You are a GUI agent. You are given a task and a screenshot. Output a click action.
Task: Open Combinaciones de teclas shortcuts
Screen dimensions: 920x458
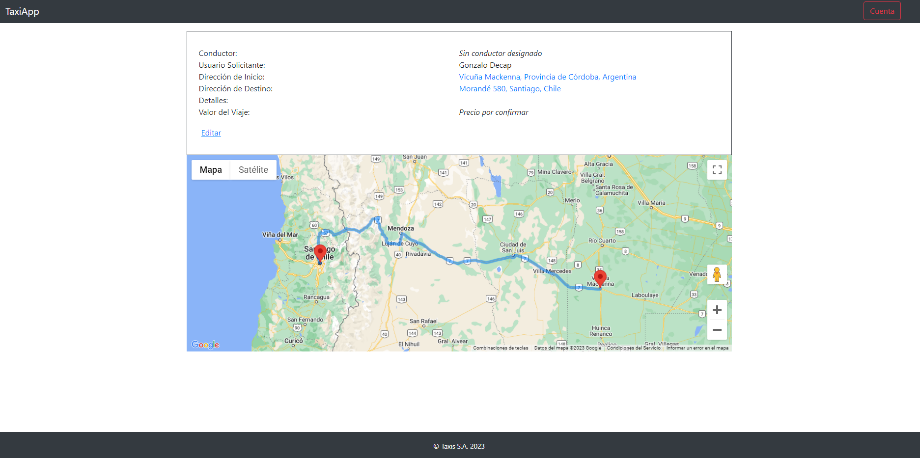tap(501, 348)
